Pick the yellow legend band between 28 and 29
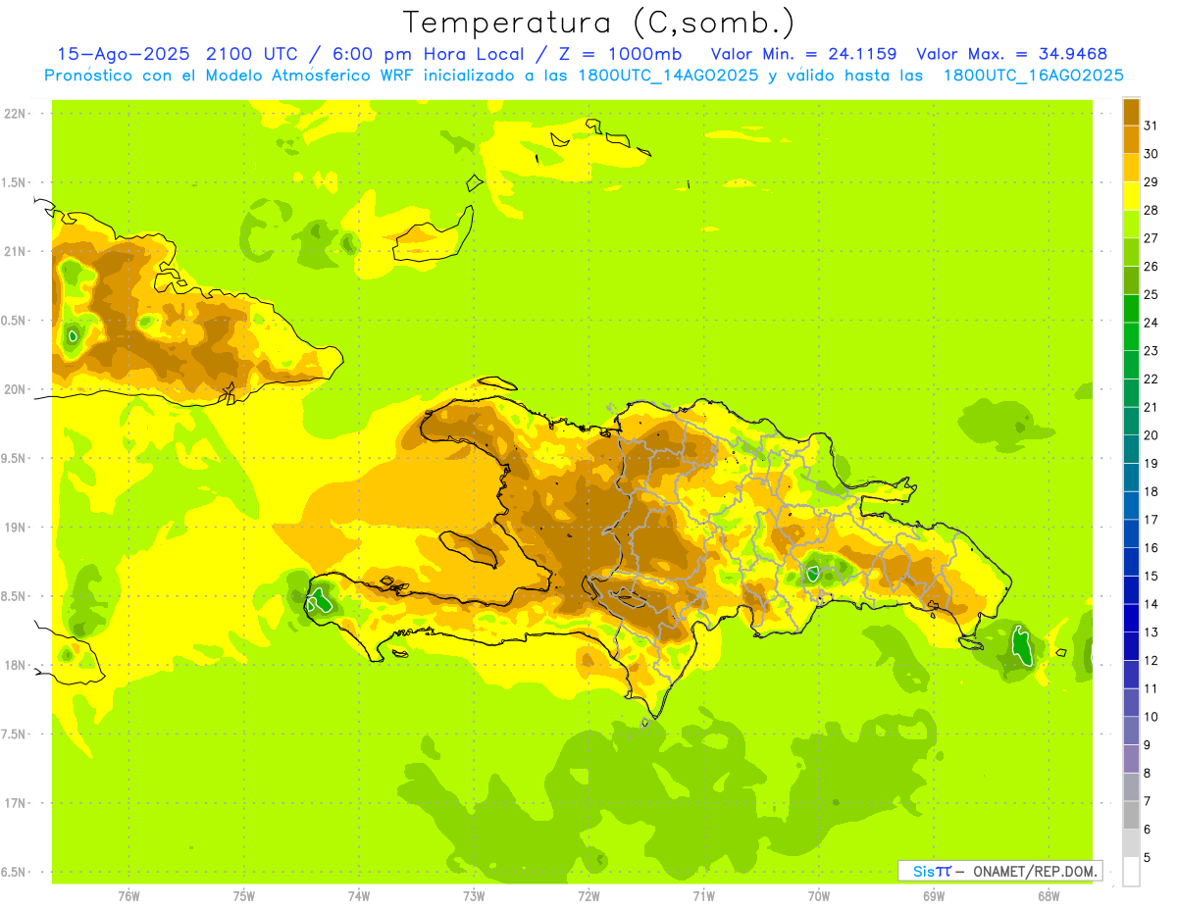The height and width of the screenshot is (909, 1177). coord(1131,196)
